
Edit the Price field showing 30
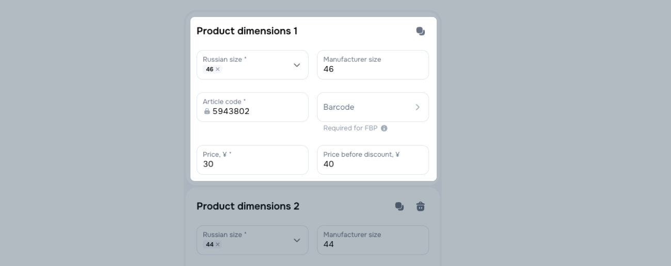pyautogui.click(x=252, y=164)
